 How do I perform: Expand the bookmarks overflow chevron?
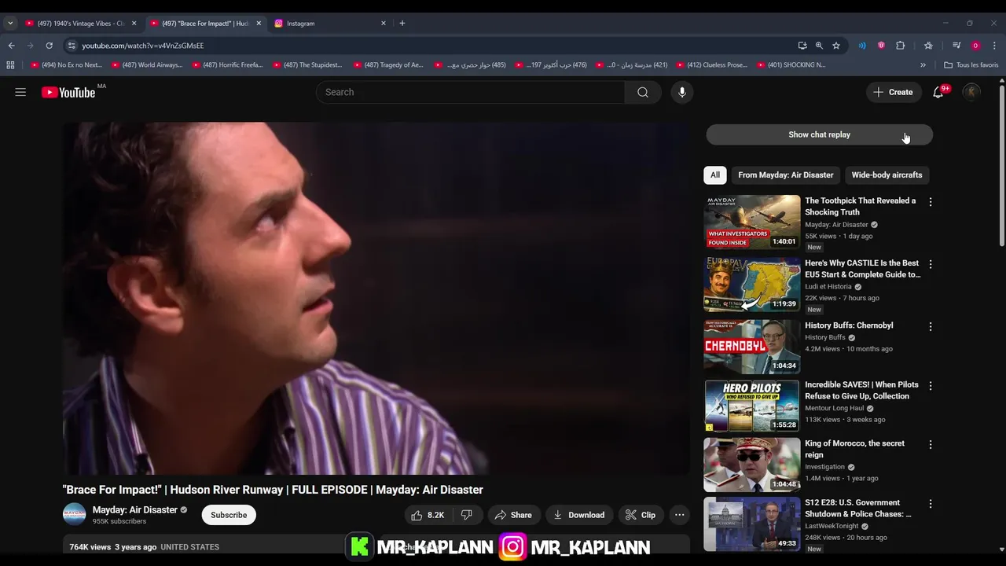coord(923,65)
